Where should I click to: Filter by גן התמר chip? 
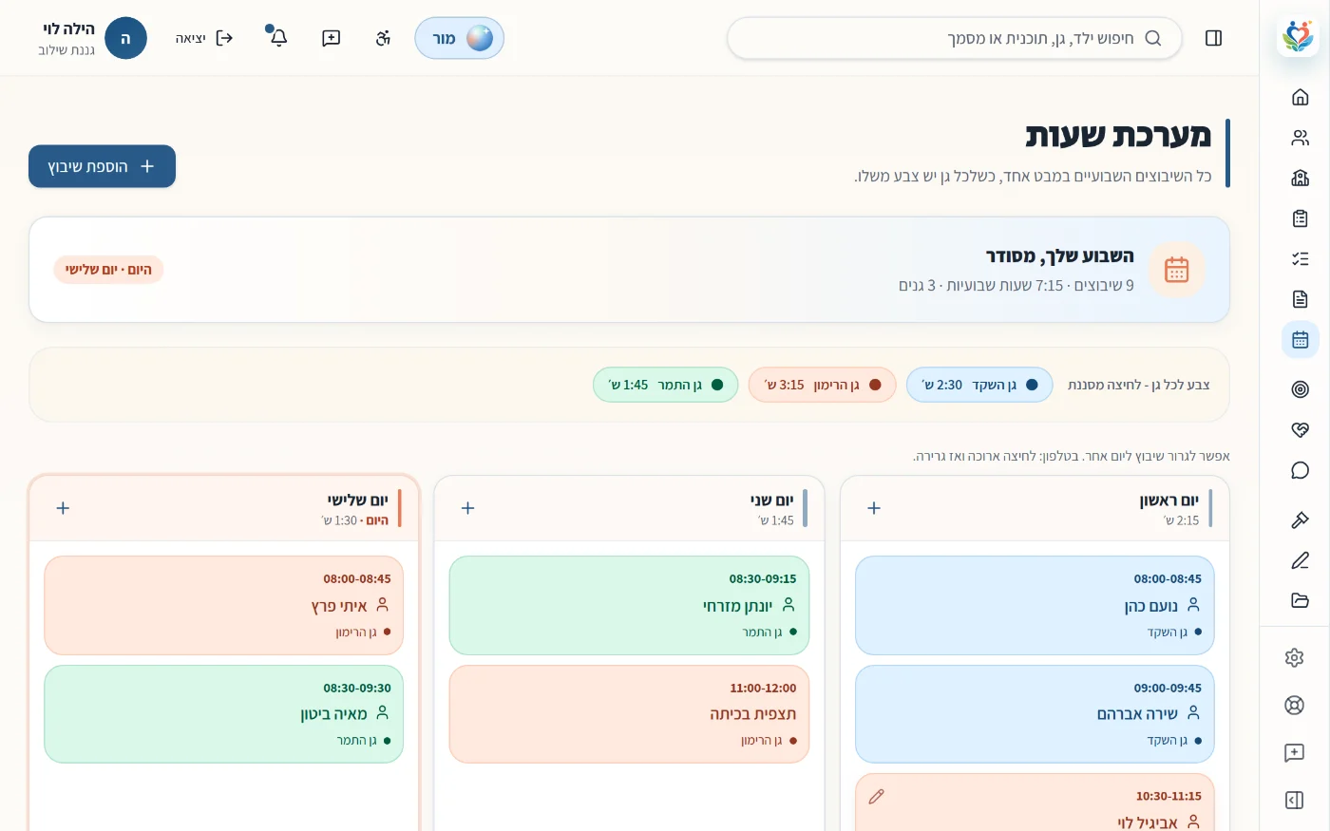point(665,385)
